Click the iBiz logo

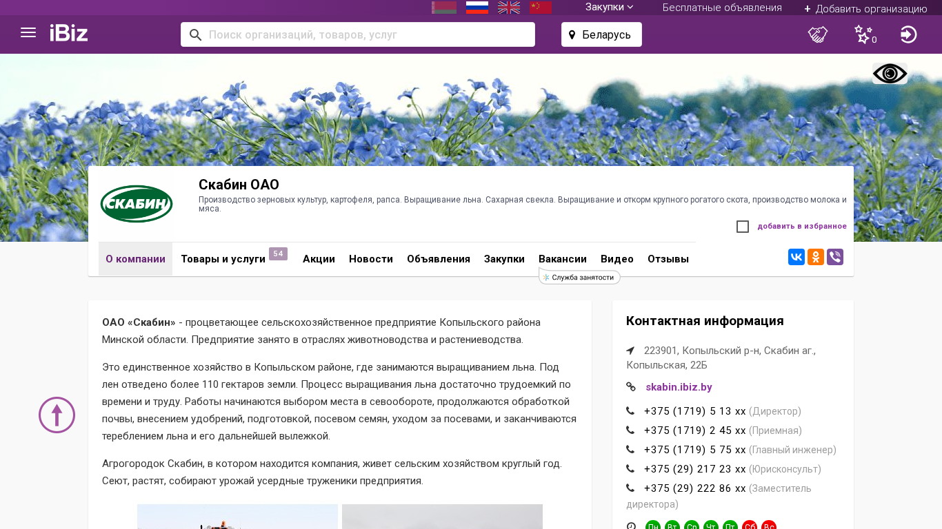[69, 33]
